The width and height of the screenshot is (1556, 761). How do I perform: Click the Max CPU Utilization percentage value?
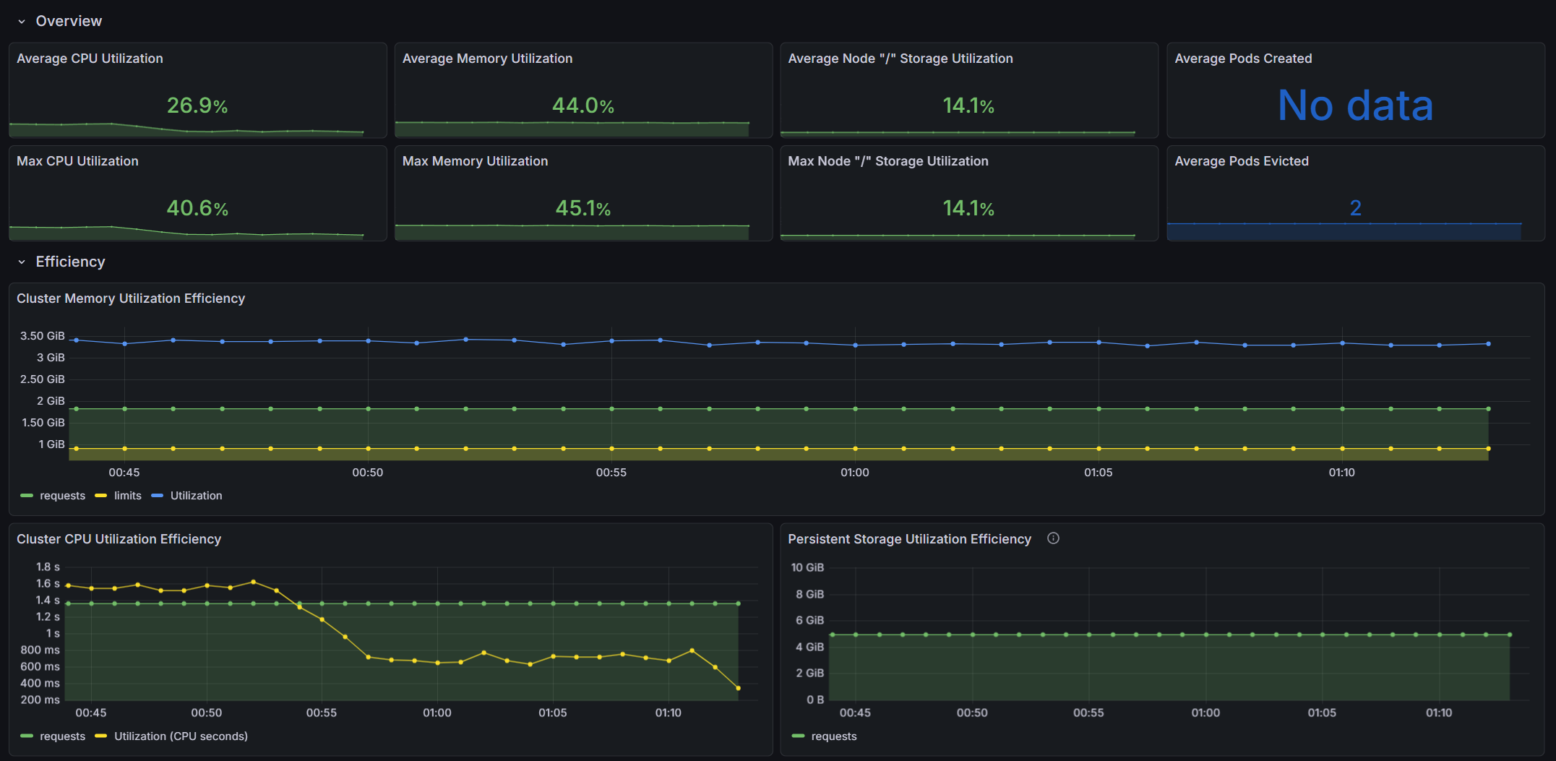coord(197,208)
